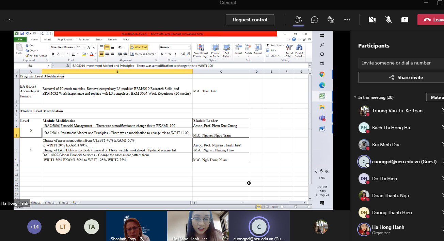Click Request control button
Viewport: 444px width, 241px height.
[x=250, y=20]
